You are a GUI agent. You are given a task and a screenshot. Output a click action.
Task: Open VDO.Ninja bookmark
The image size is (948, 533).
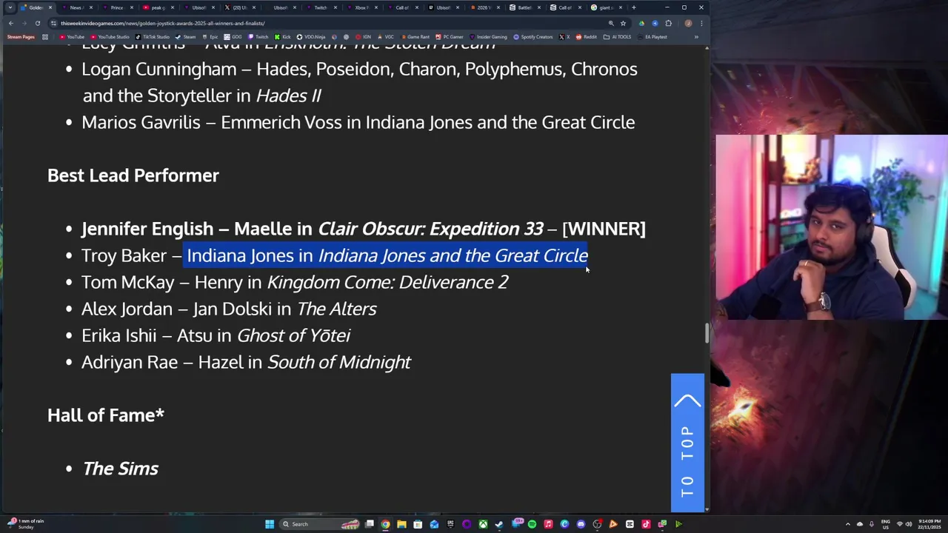311,37
